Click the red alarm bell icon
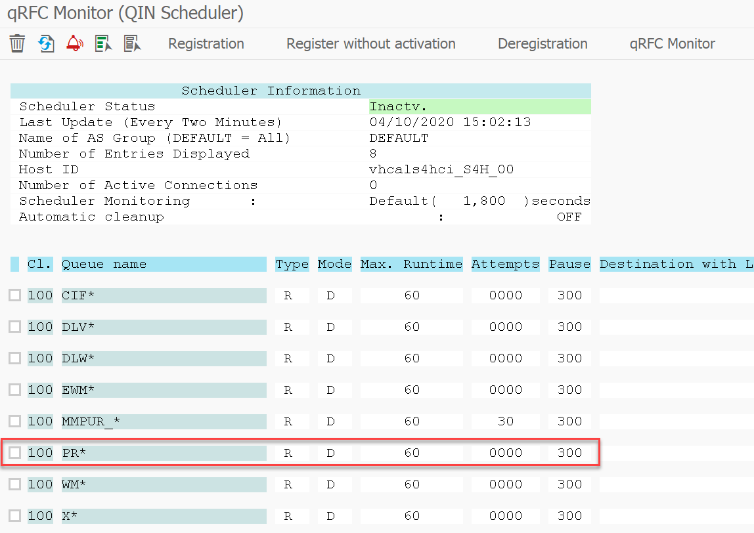 click(x=74, y=44)
